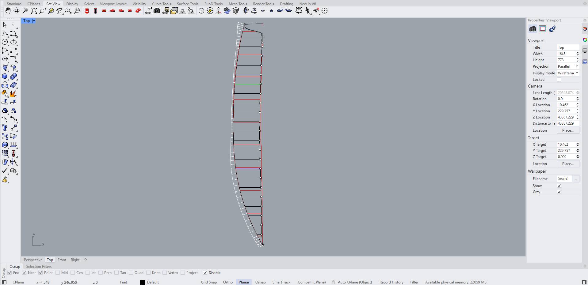Click the camera Location Place button
The image size is (588, 285).
coord(567,130)
